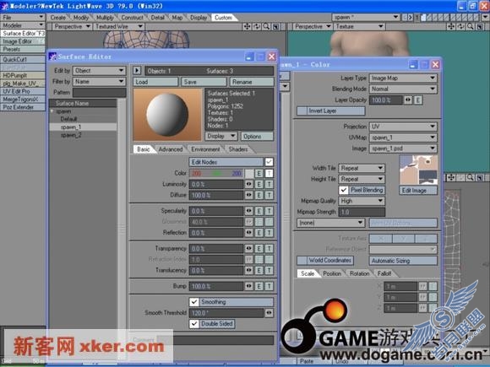Click the right viewport zoom magnifier icon
The image size is (490, 367).
(x=471, y=26)
